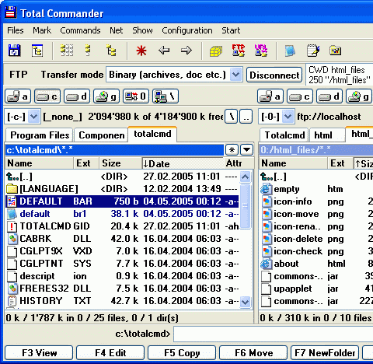Screen dimensions: 373x364
Task: Open the Commands menu
Action: point(80,30)
